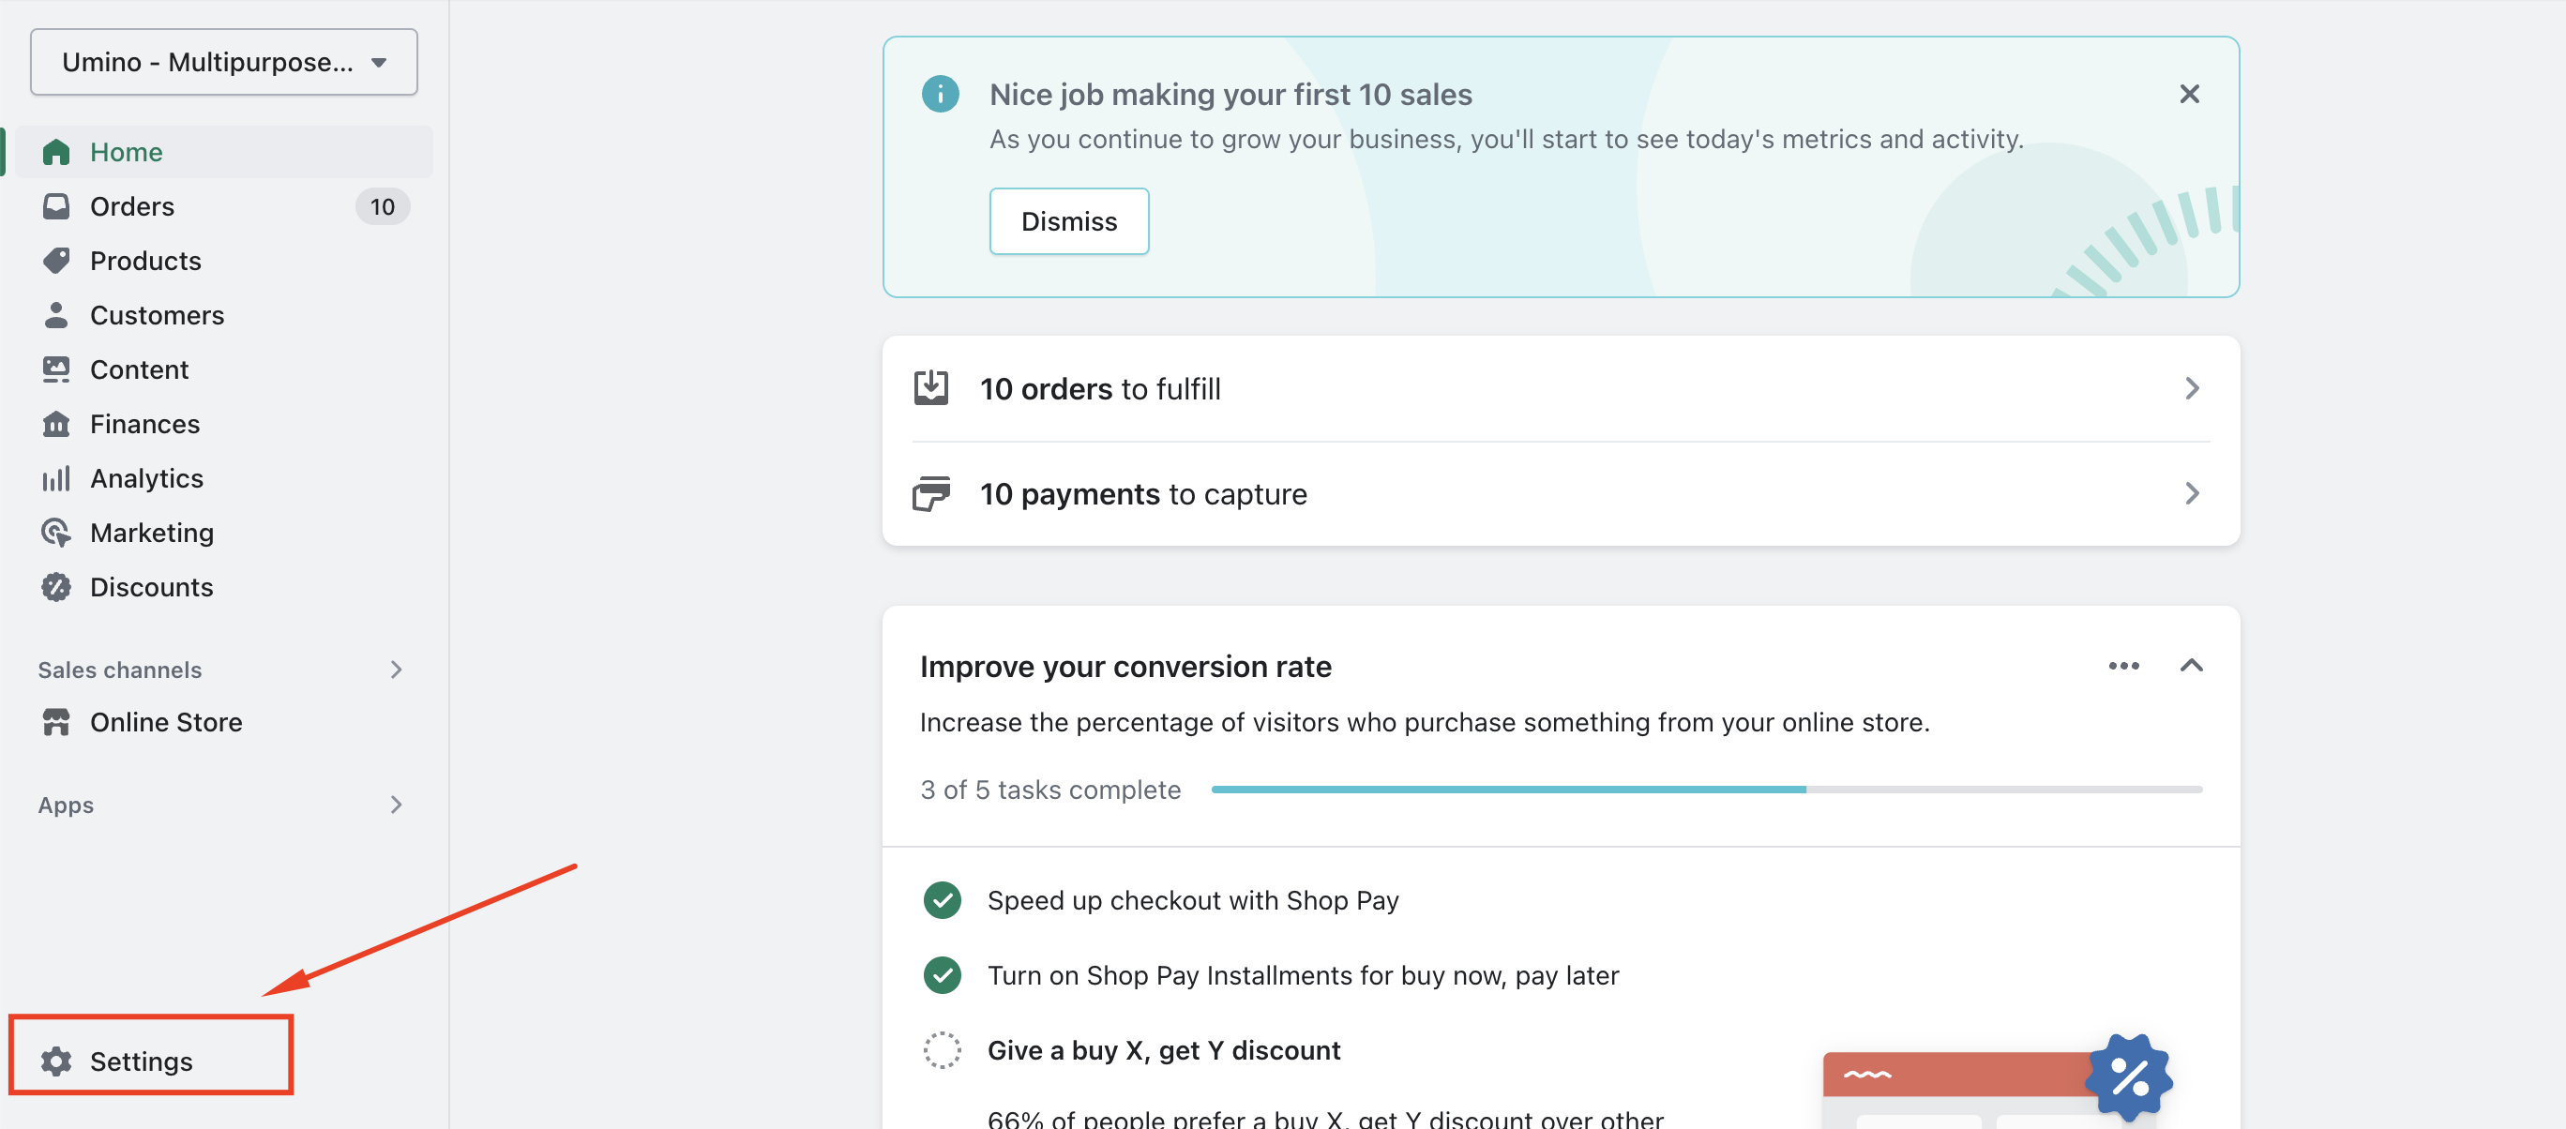
Task: Click the Finances bank icon
Action: [x=55, y=424]
